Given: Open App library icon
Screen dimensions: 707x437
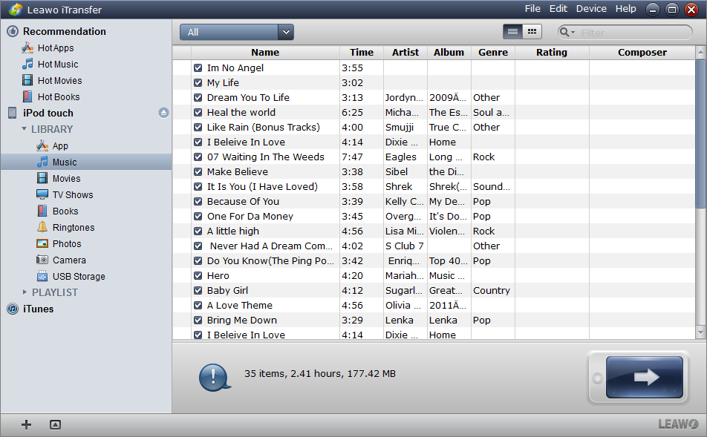Looking at the screenshot, I should click(42, 145).
